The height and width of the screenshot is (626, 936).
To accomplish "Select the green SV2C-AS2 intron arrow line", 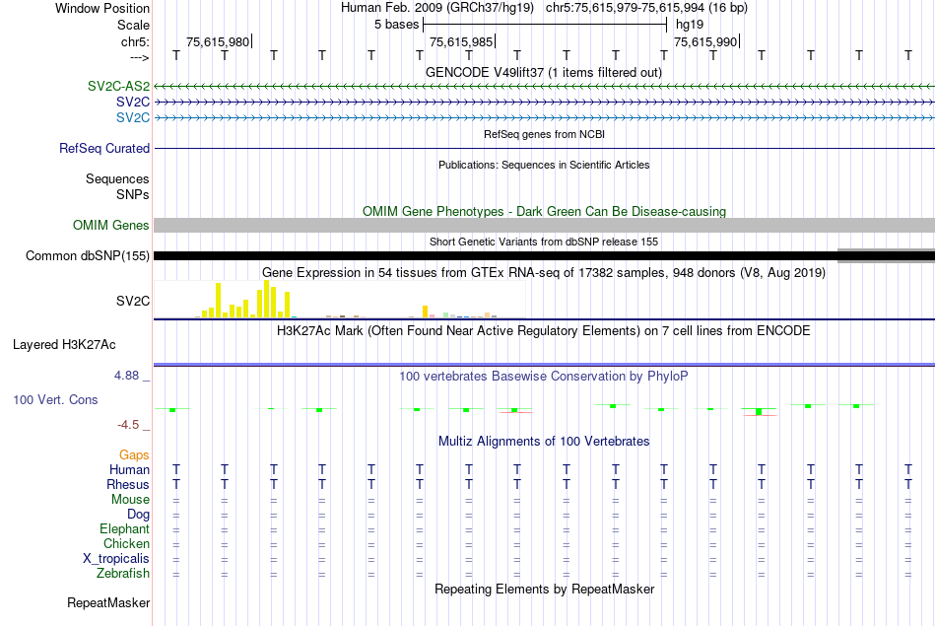I will [545, 87].
